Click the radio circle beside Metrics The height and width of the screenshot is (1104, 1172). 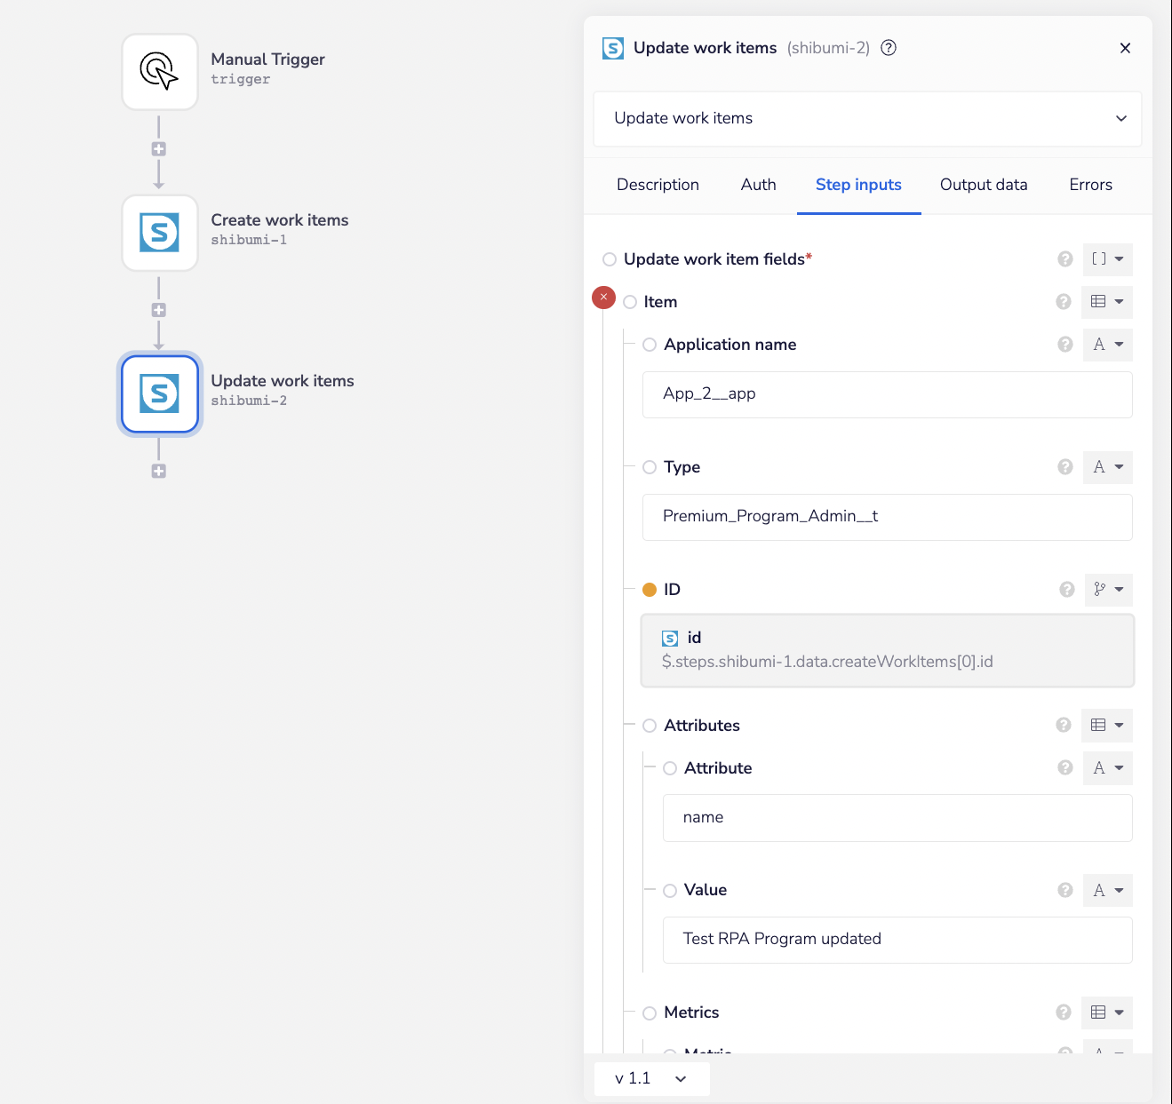(x=649, y=1013)
